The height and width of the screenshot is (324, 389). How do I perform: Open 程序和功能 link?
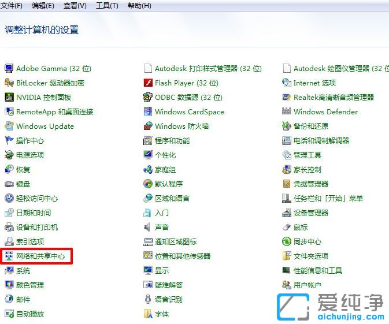coord(172,140)
